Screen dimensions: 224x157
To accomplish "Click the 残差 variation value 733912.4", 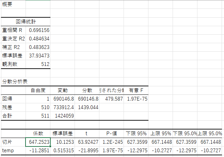I will pos(63,107).
